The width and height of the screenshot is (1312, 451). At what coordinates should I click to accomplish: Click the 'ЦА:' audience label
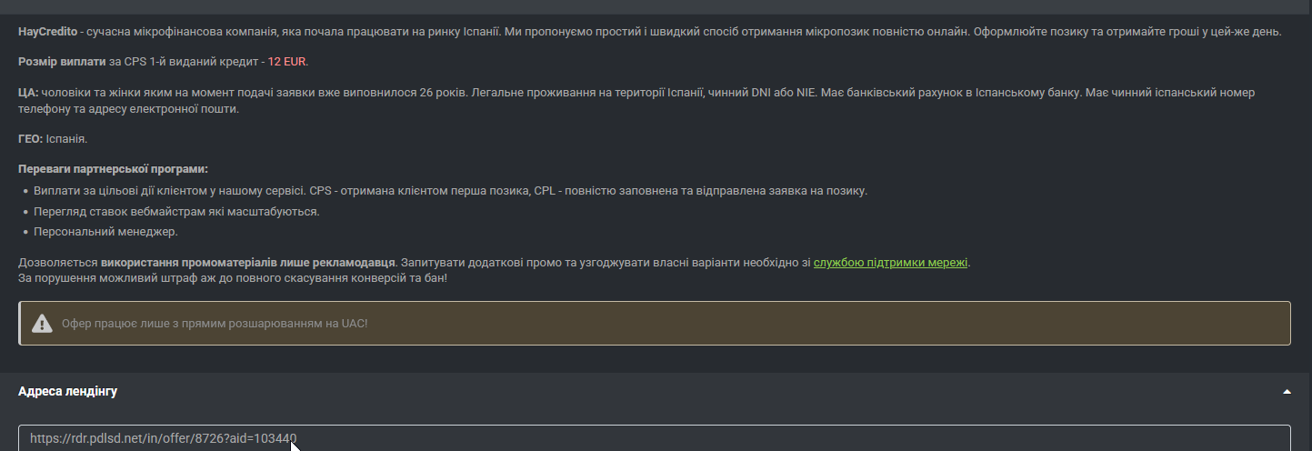coord(28,93)
